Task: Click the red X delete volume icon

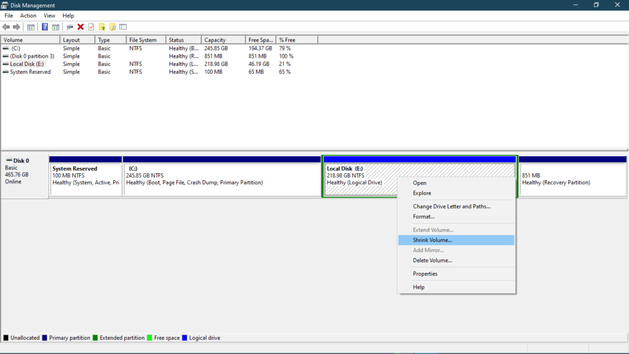Action: click(80, 26)
